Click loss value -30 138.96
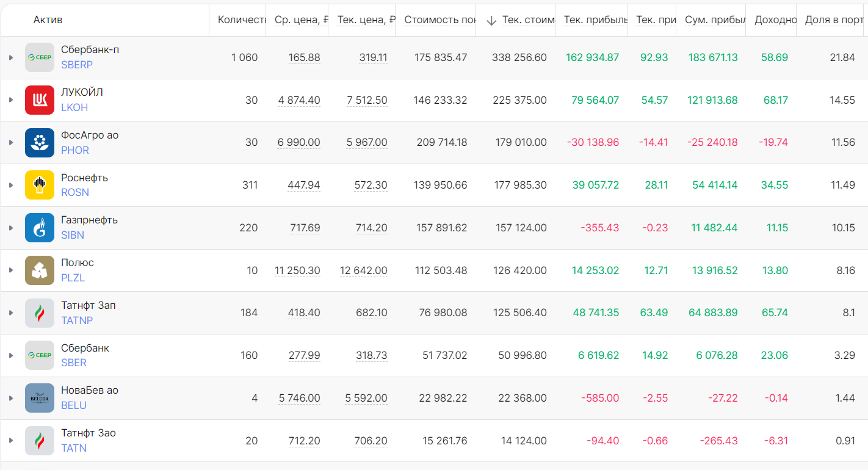Screen dimensions: 868x470 coord(593,143)
